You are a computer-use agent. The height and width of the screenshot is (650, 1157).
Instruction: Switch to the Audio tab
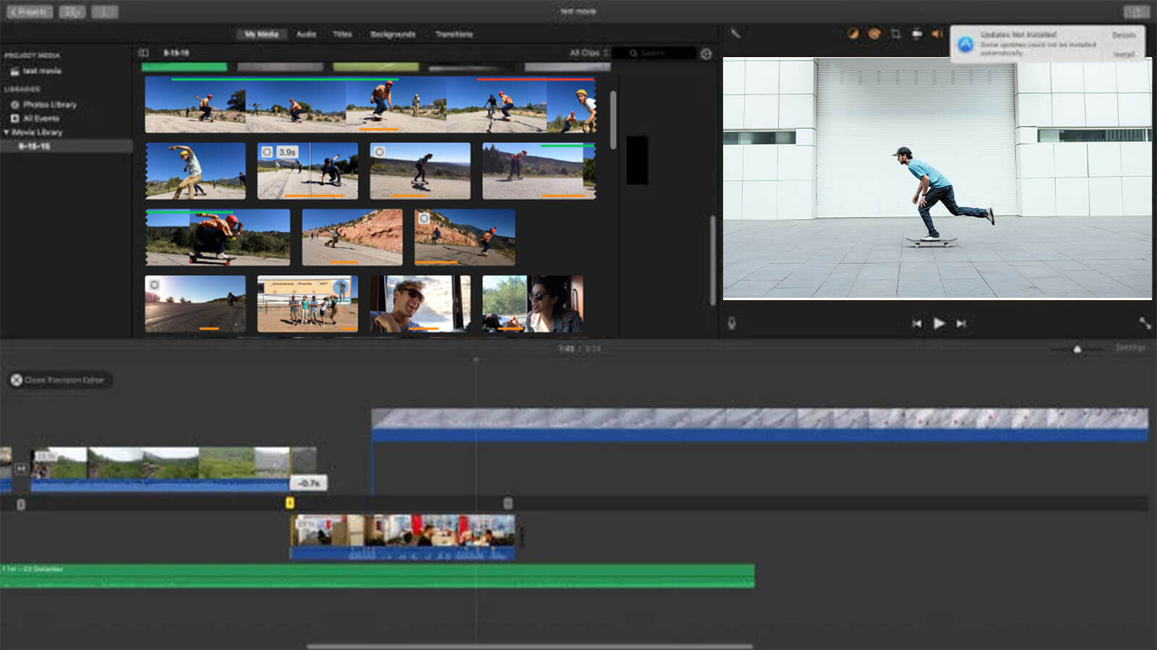coord(306,34)
